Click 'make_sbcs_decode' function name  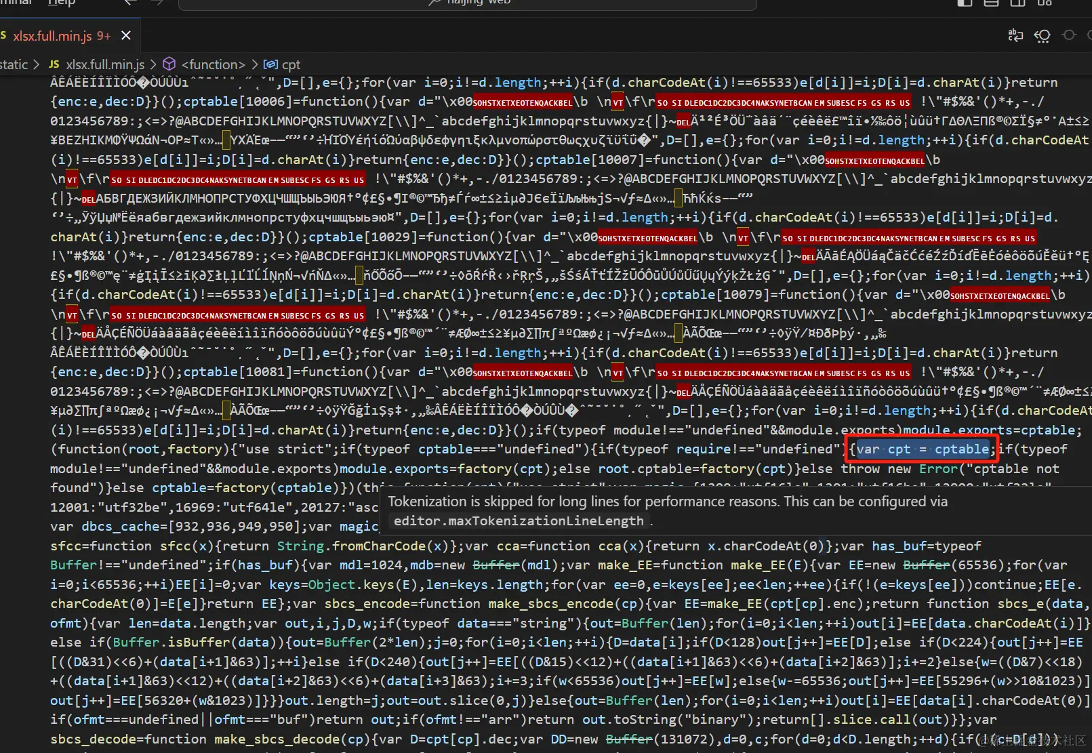point(277,739)
